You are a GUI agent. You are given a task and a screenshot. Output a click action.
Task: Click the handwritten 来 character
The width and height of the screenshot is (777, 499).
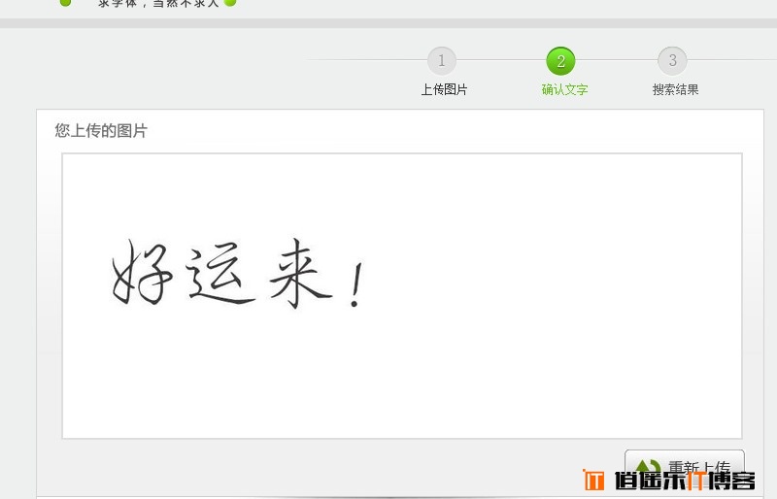click(300, 273)
